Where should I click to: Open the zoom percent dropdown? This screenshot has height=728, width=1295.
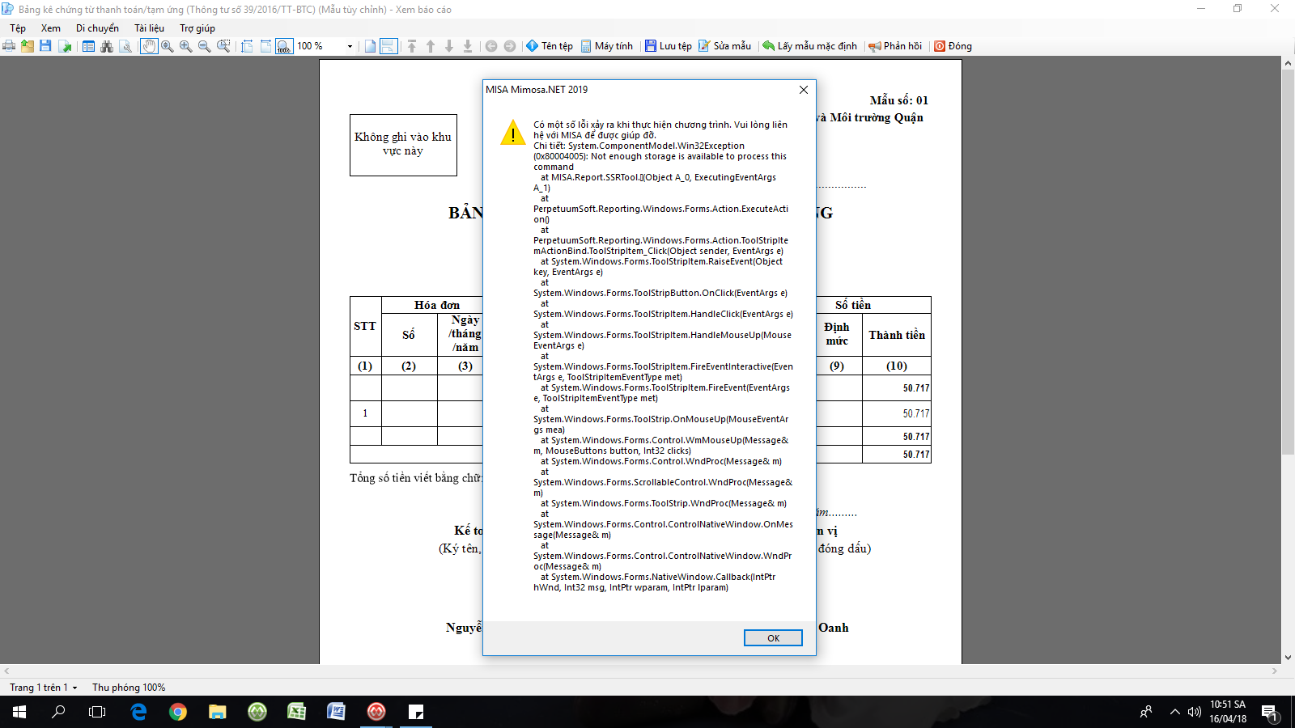click(x=350, y=46)
